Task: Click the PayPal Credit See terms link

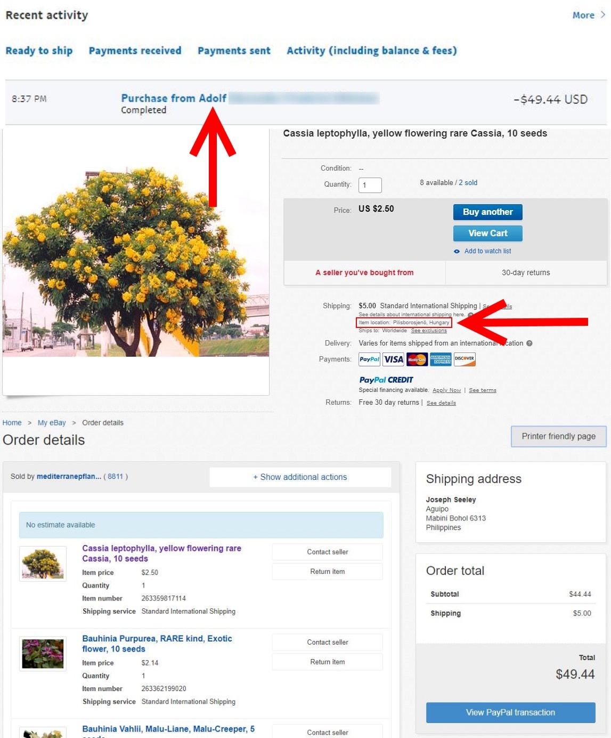Action: pyautogui.click(x=483, y=390)
